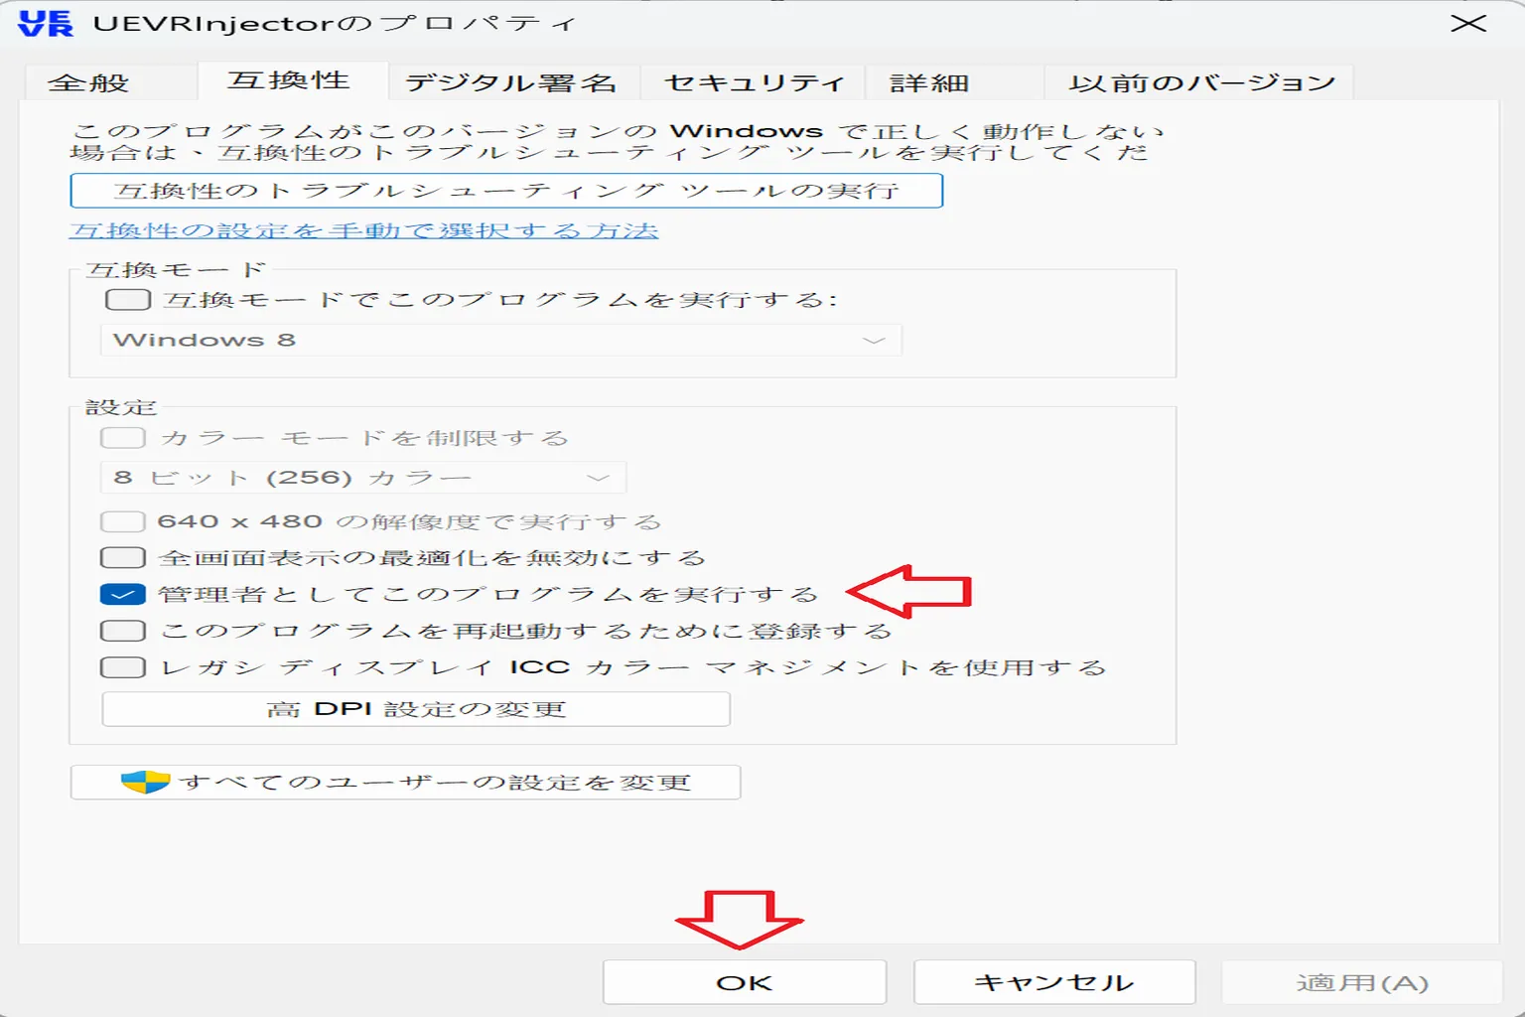Screen dimensions: 1525x1017
Task: Open the 以前のバージョン tab
Action: click(x=1201, y=82)
